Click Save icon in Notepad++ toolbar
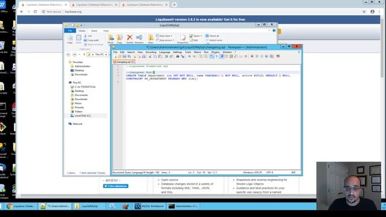386x217 pixels. [x=124, y=56]
